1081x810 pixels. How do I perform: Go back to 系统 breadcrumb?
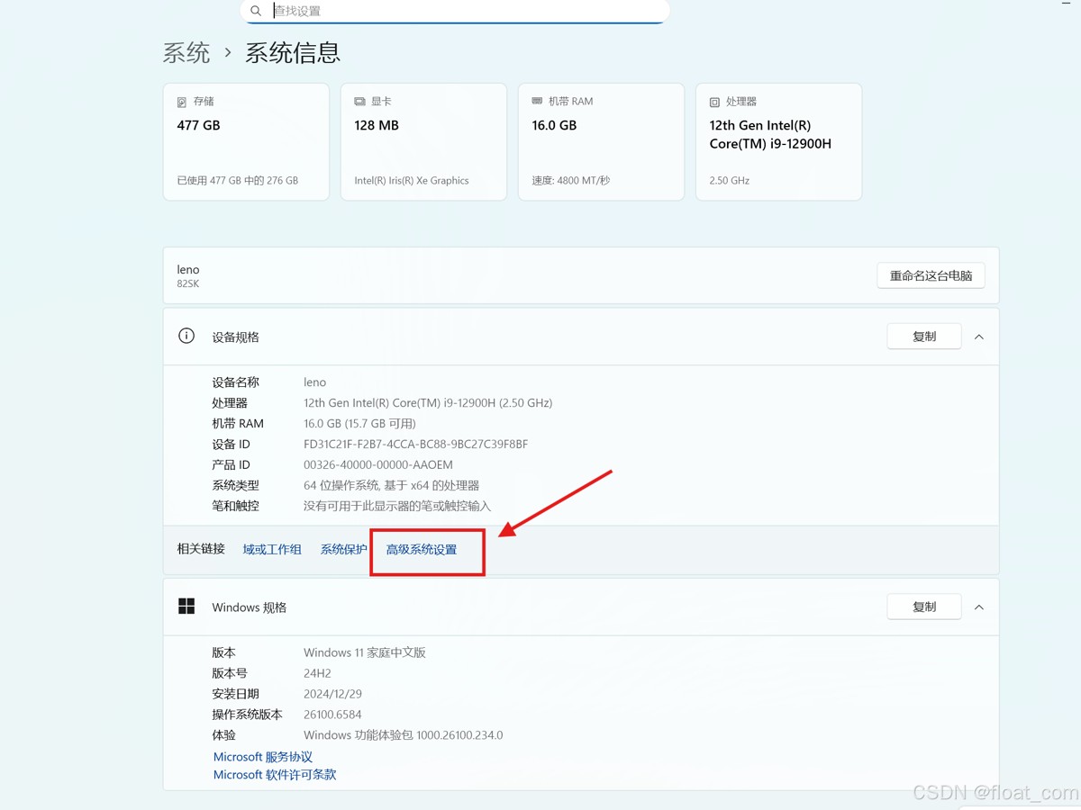(186, 53)
